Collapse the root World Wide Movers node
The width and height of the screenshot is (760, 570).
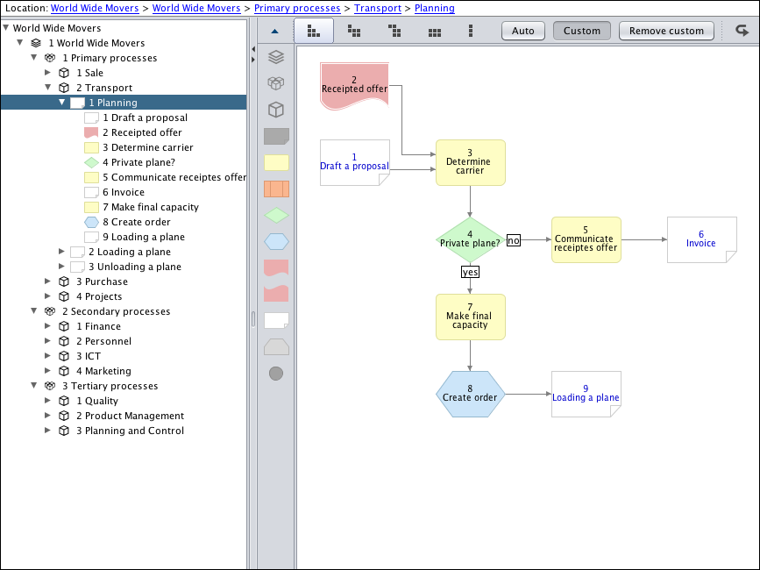coord(6,28)
